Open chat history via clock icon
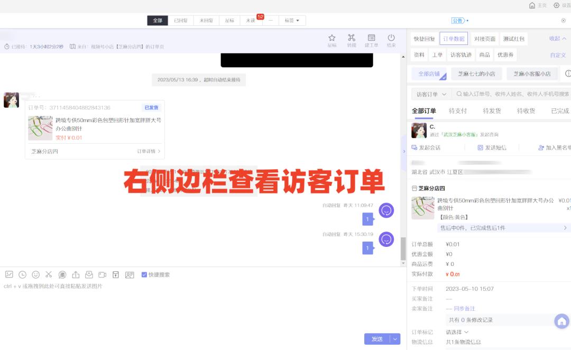The image size is (571, 350). point(22,274)
